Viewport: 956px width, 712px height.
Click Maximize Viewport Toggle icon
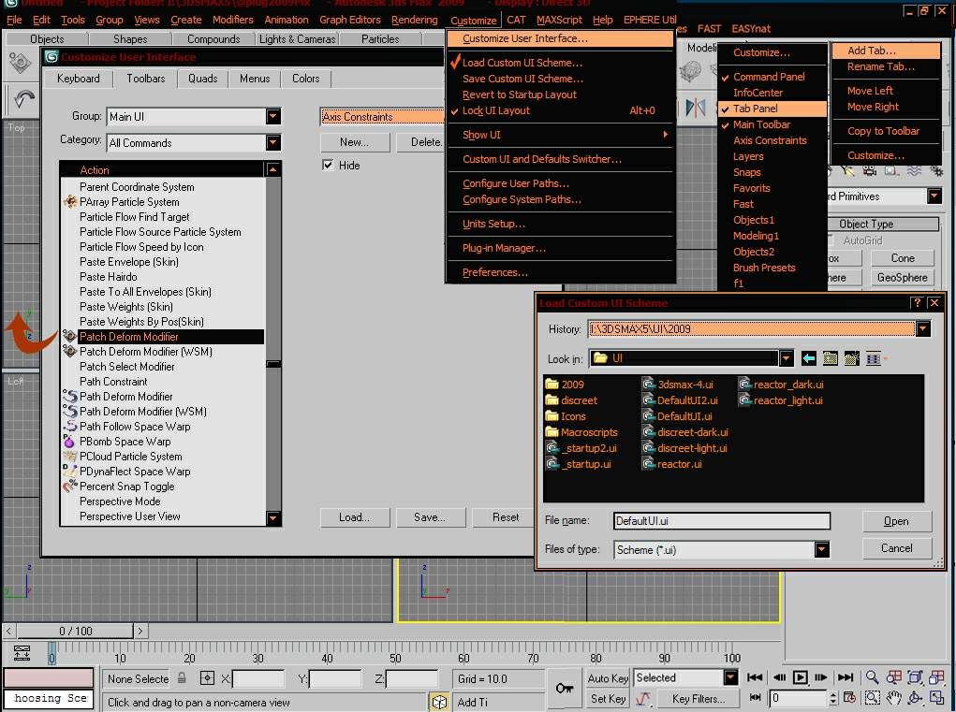(936, 698)
